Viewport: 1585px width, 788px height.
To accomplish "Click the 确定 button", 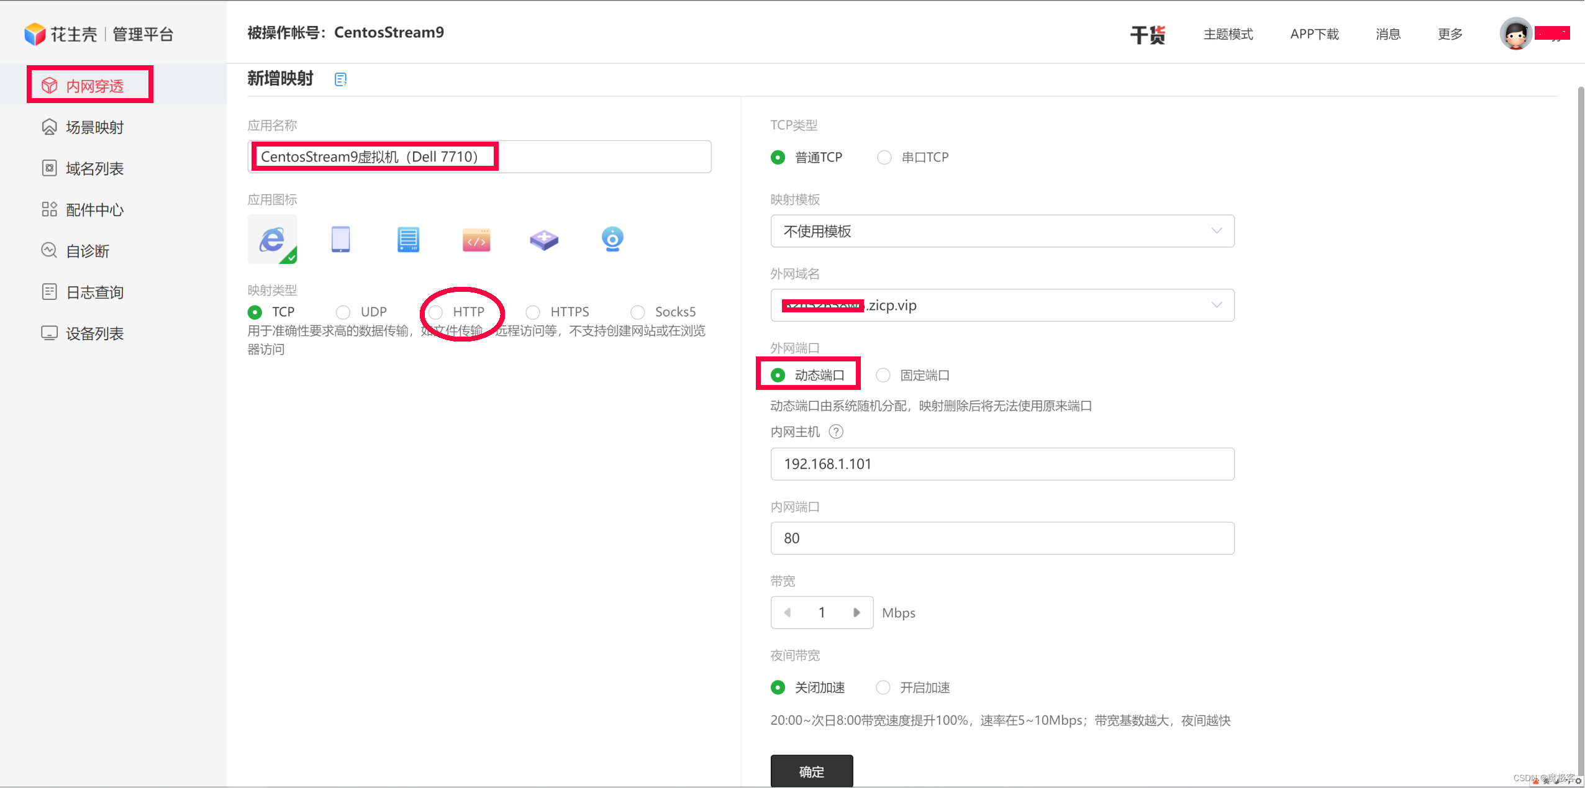I will pyautogui.click(x=812, y=771).
